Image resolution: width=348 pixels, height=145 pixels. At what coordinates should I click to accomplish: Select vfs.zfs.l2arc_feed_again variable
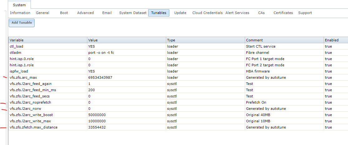[x=31, y=84]
